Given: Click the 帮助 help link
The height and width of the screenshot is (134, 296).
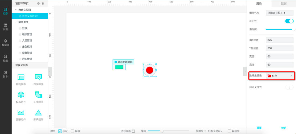Looking at the screenshot, I should coord(284,128).
